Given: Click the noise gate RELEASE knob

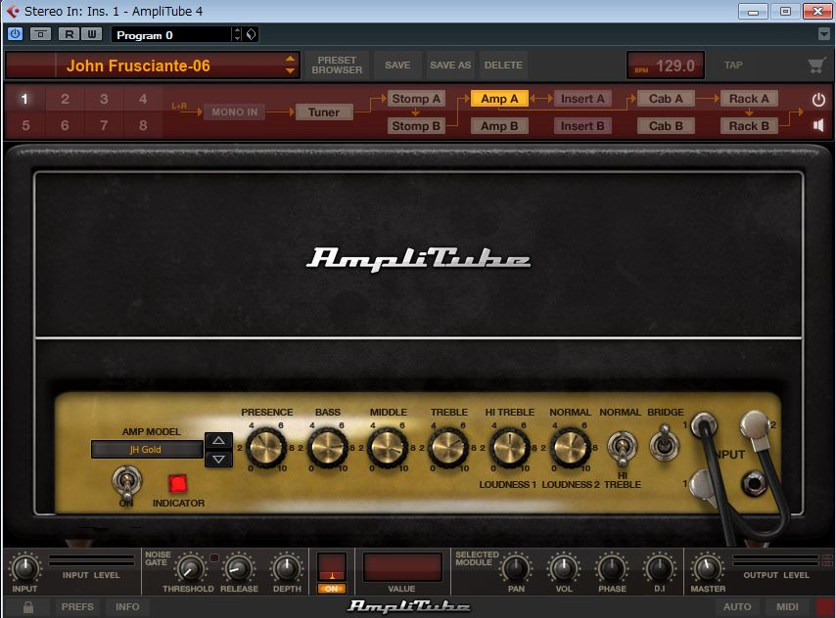Looking at the screenshot, I should coord(238,568).
